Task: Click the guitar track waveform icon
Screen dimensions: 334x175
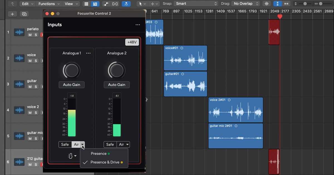Action: coord(19,84)
